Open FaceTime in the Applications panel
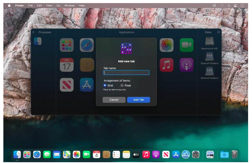252x163 pixels. (x=186, y=45)
